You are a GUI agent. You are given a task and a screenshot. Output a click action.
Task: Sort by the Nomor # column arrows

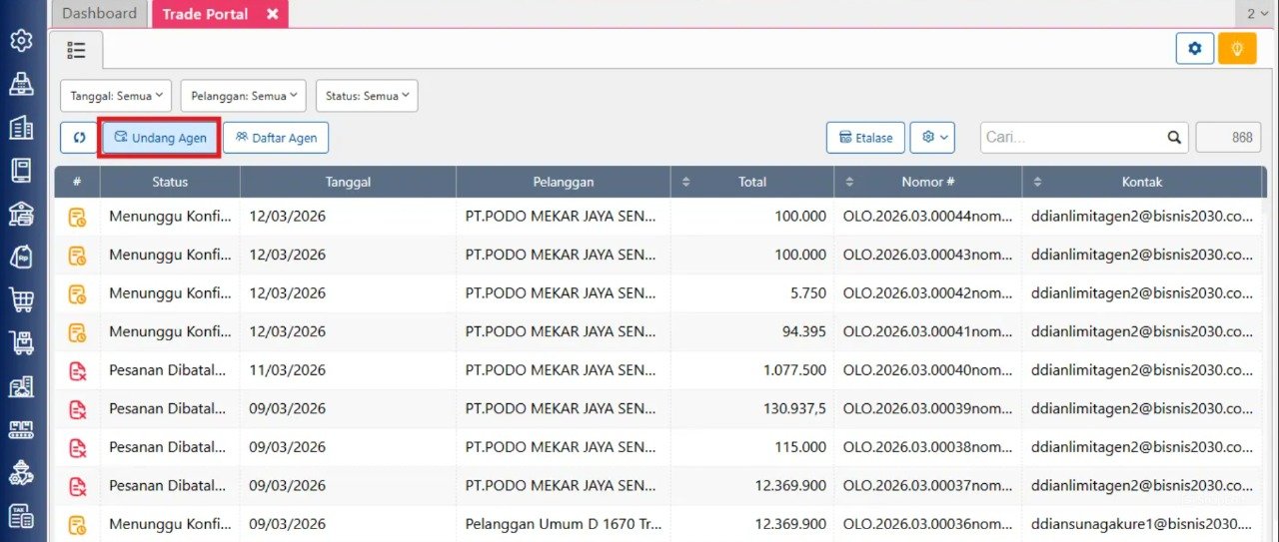[849, 182]
